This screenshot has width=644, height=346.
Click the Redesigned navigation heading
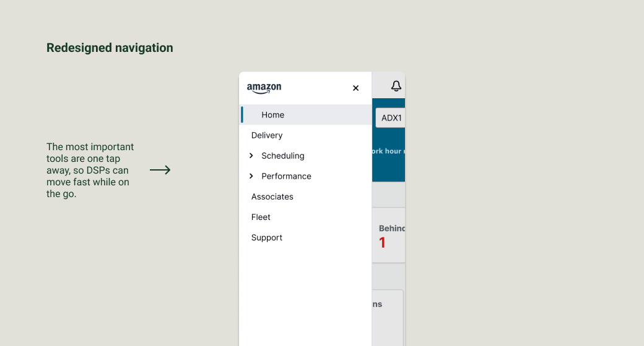(110, 48)
